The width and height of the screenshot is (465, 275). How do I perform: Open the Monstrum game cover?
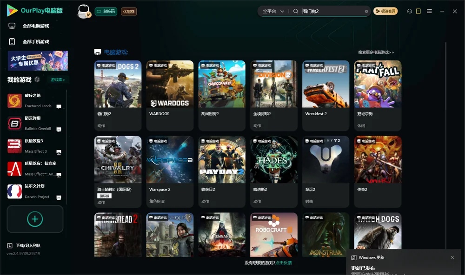coord(326,235)
